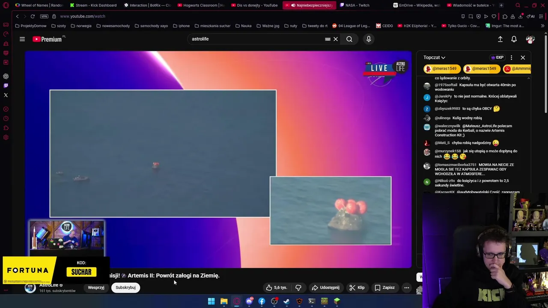The height and width of the screenshot is (308, 548).
Task: Open the YouTube hamburger guide menu
Action: pyautogui.click(x=22, y=39)
